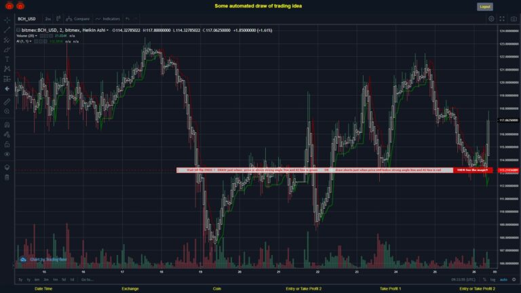Screen dimensions: 521x293
Task: Click the undo arrow in the top toolbar
Action: click(128, 18)
